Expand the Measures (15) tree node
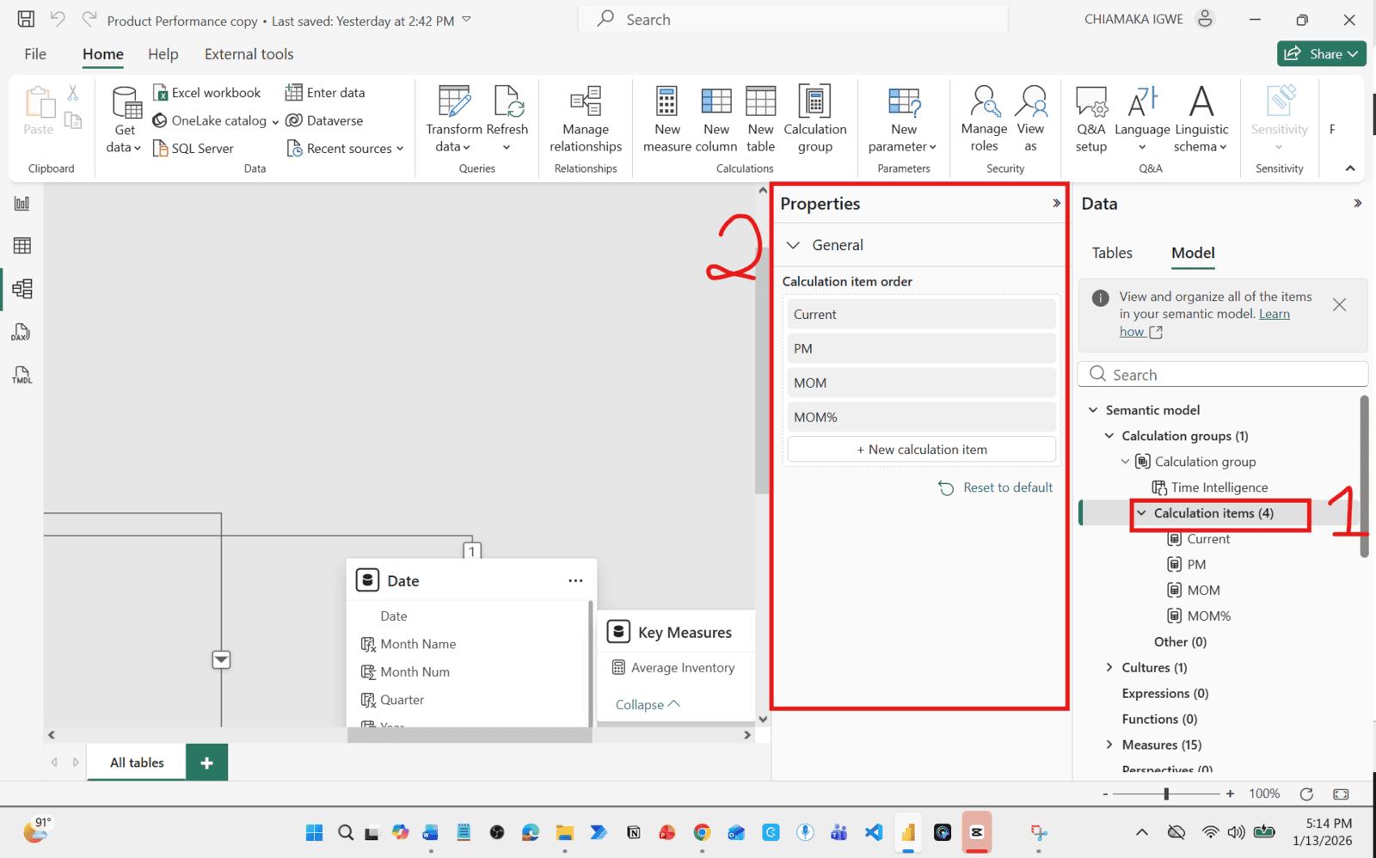1376x858 pixels. click(1109, 745)
